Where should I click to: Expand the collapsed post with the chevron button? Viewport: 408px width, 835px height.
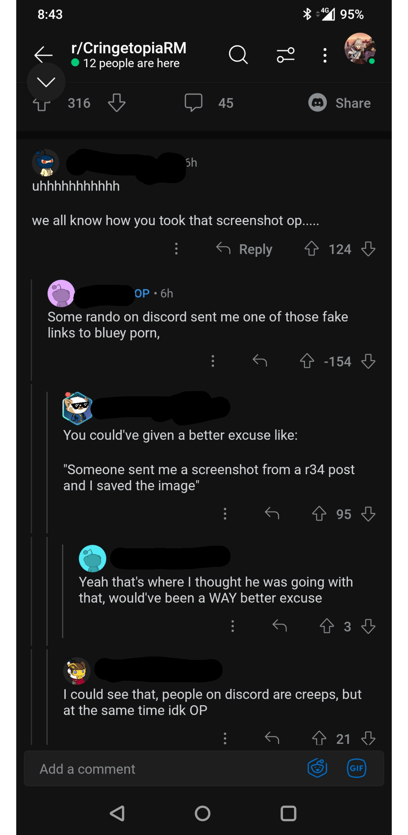point(46,82)
